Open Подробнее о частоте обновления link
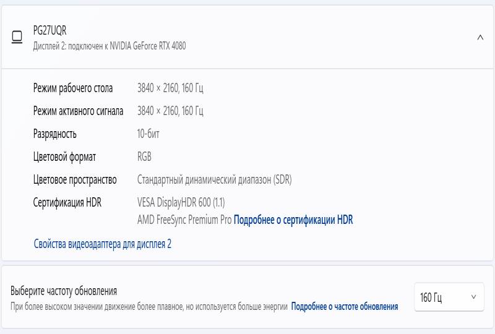This screenshot has width=495, height=334. 345,306
